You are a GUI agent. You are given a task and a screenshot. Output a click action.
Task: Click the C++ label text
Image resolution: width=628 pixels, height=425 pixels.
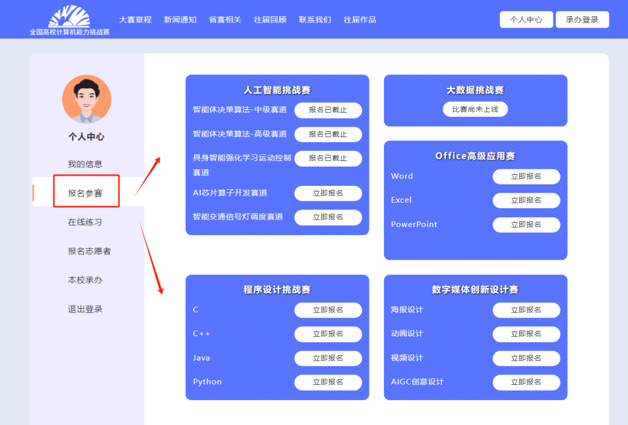[x=201, y=333]
